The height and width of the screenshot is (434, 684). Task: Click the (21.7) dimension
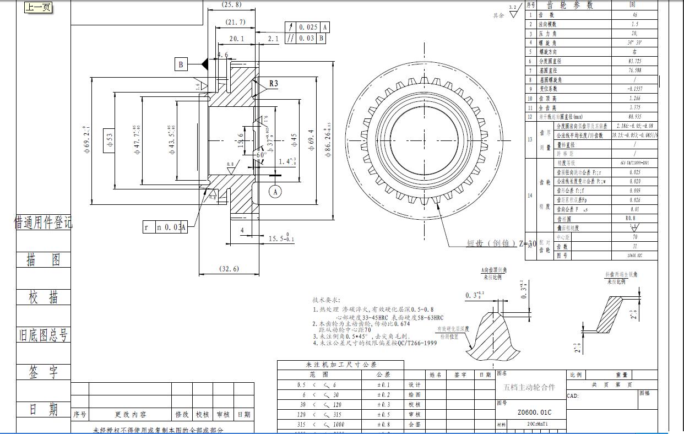coord(235,22)
